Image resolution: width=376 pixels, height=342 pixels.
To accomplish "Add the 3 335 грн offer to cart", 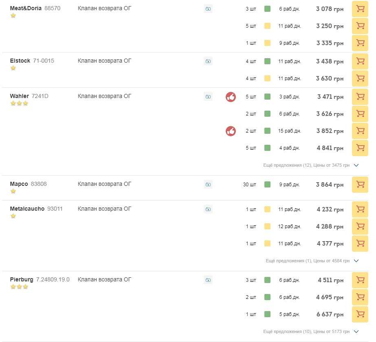I will (x=360, y=43).
